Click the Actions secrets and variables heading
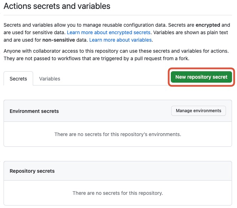 57,6
